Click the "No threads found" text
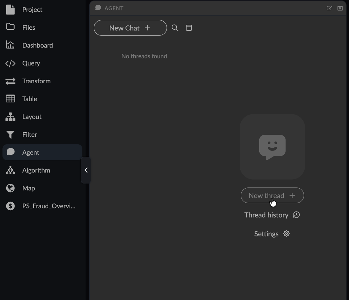 tap(144, 56)
